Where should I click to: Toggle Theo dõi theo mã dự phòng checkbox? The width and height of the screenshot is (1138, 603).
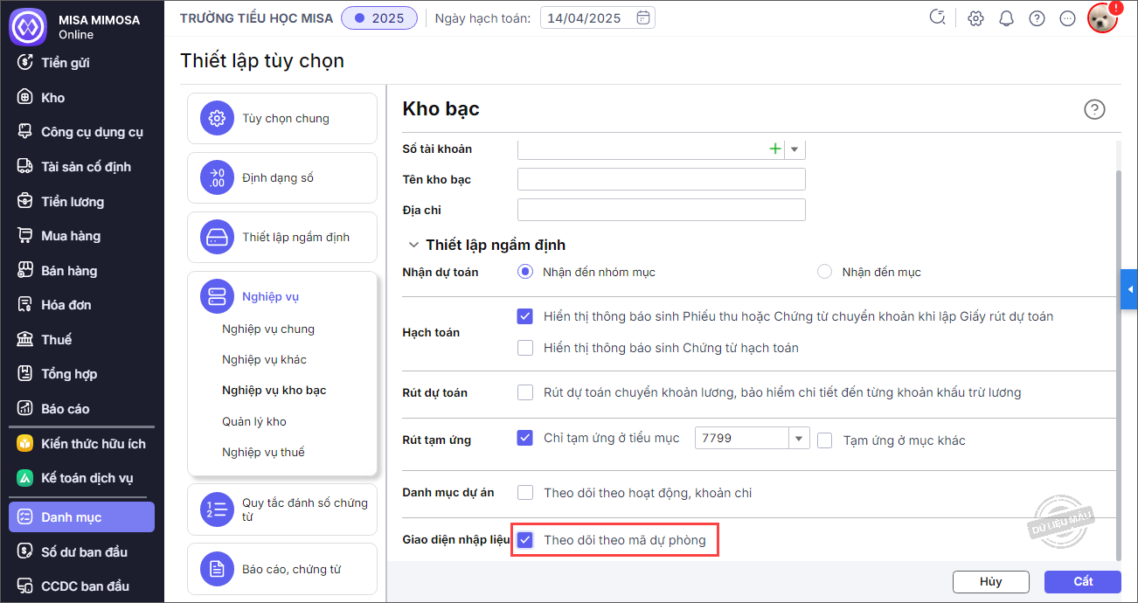click(x=525, y=540)
